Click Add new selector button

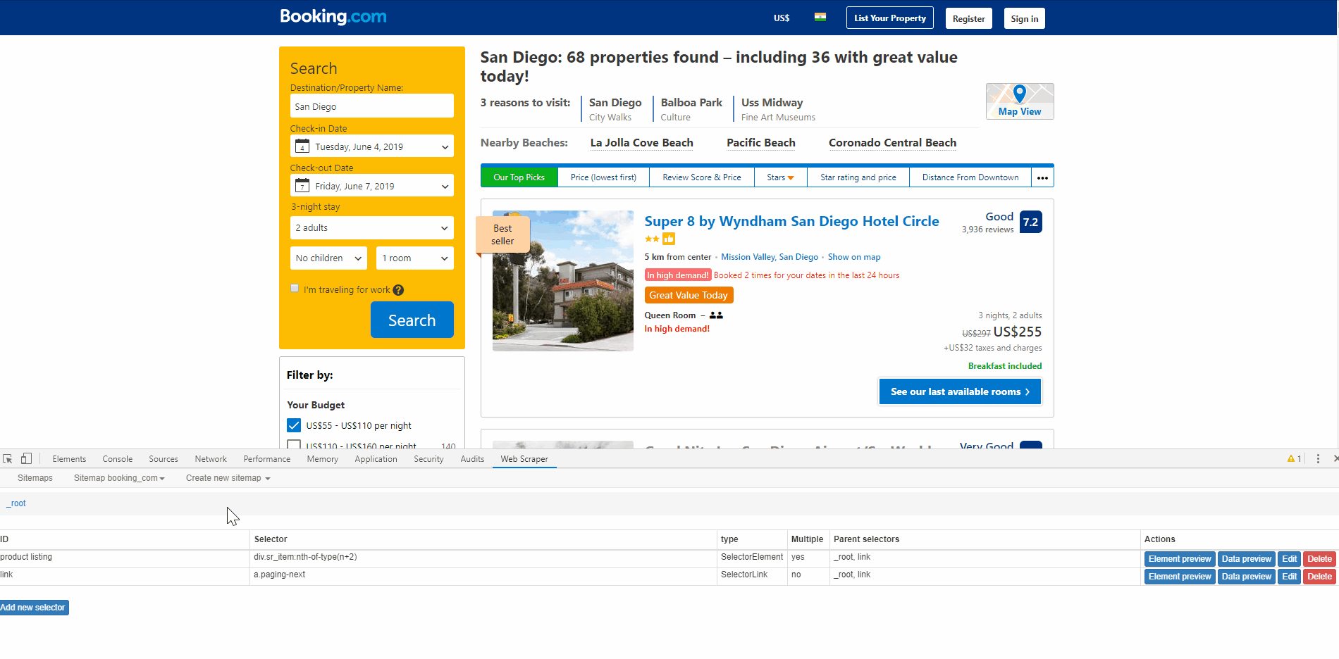point(33,608)
